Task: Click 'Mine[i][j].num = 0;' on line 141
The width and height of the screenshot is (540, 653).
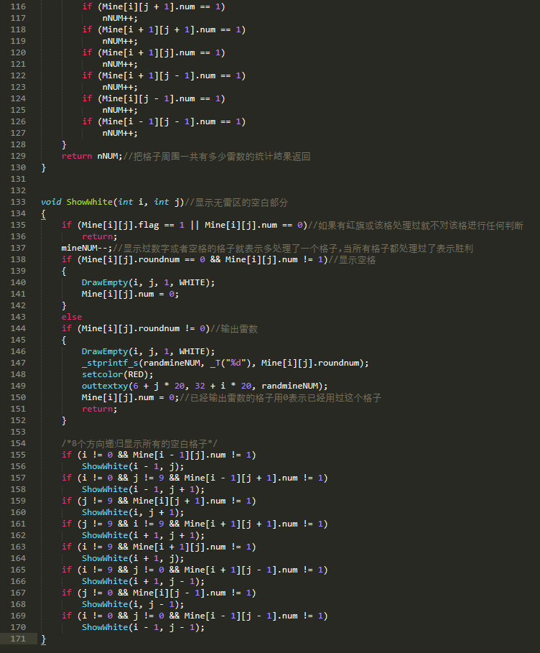Action: tap(130, 294)
